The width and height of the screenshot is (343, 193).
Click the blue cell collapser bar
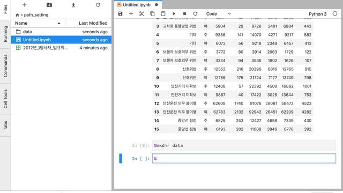coord(121,159)
